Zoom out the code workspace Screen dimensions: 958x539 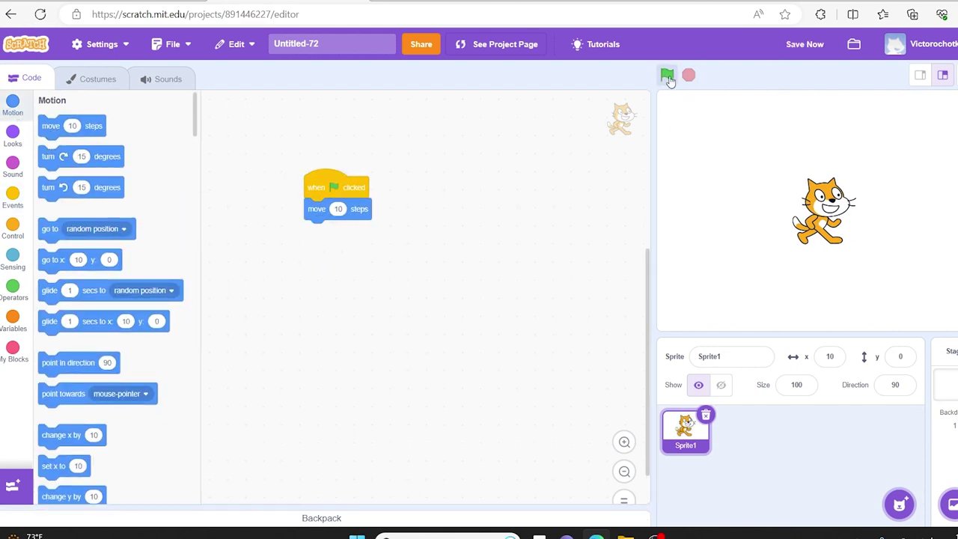click(624, 472)
